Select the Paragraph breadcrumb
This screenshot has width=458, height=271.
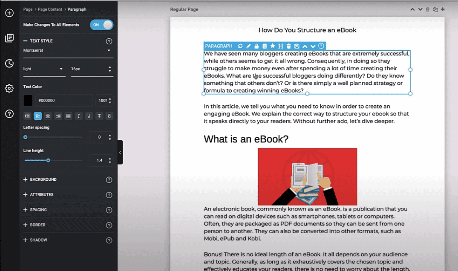pos(77,9)
